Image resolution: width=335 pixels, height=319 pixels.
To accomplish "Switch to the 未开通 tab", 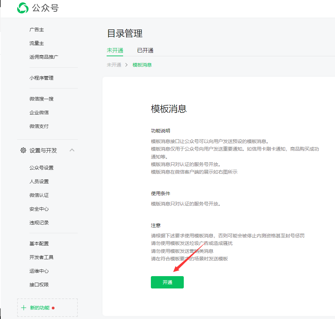I will tap(115, 50).
